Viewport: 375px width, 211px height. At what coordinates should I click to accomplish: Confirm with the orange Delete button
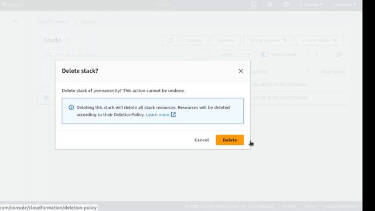click(230, 140)
